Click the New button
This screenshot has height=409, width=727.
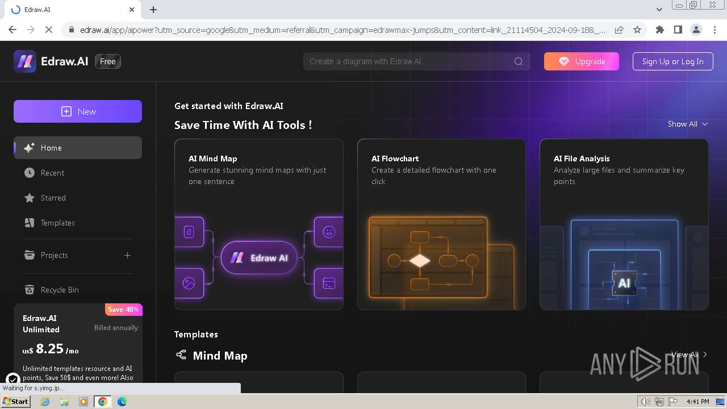pyautogui.click(x=78, y=111)
